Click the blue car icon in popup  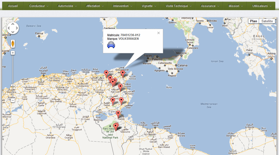point(111,45)
